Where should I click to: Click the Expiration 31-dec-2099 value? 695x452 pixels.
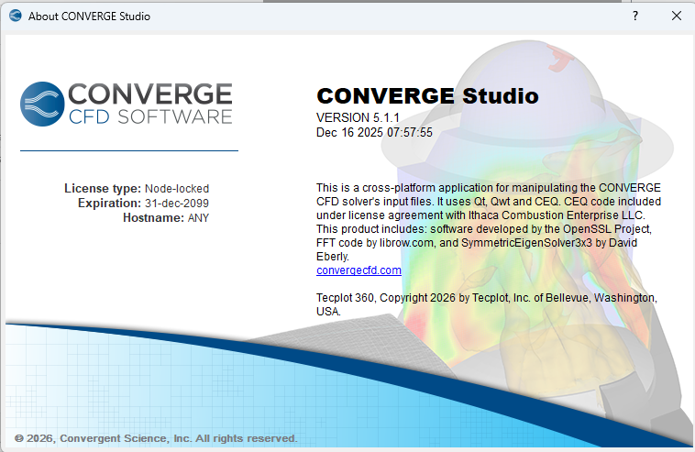pyautogui.click(x=177, y=203)
